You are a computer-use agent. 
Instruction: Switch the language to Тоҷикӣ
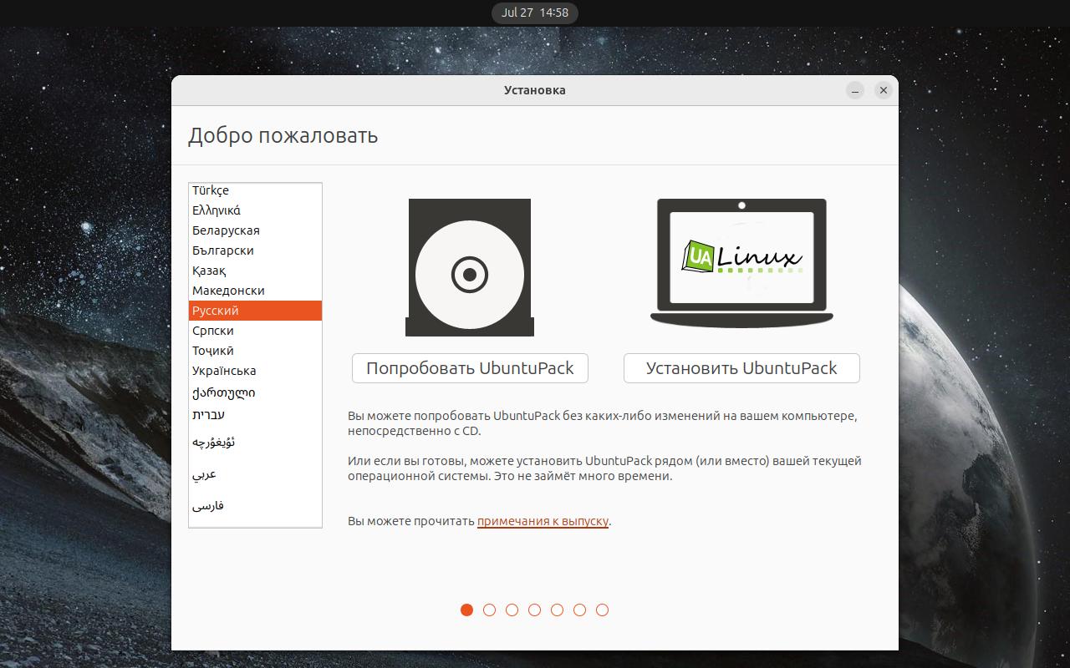tap(255, 351)
